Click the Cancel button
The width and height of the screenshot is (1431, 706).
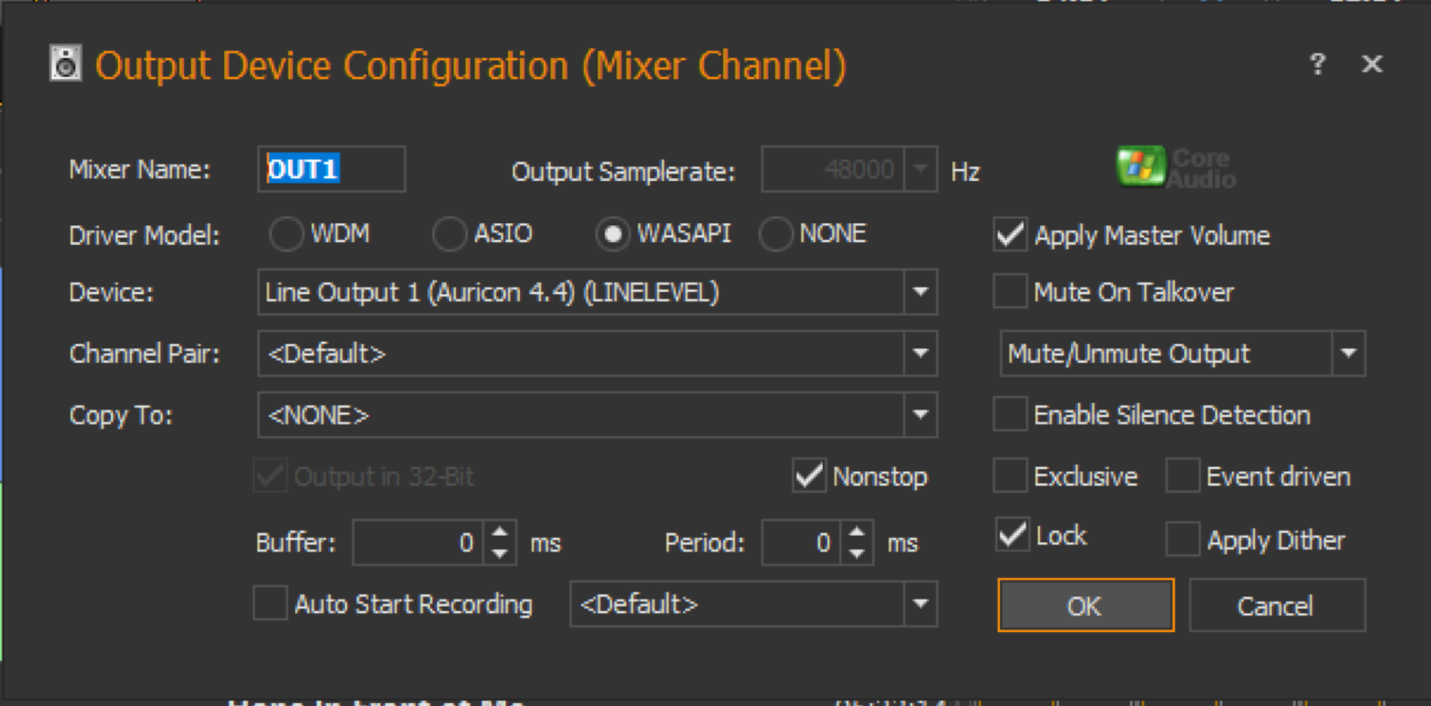pos(1276,605)
